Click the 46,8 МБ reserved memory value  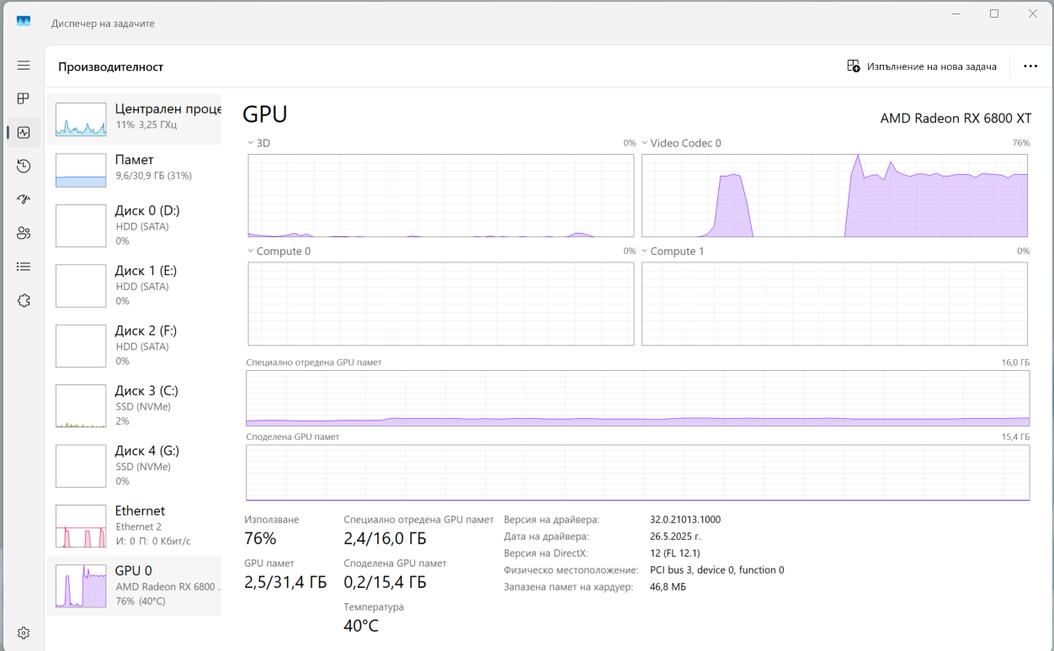coord(668,587)
